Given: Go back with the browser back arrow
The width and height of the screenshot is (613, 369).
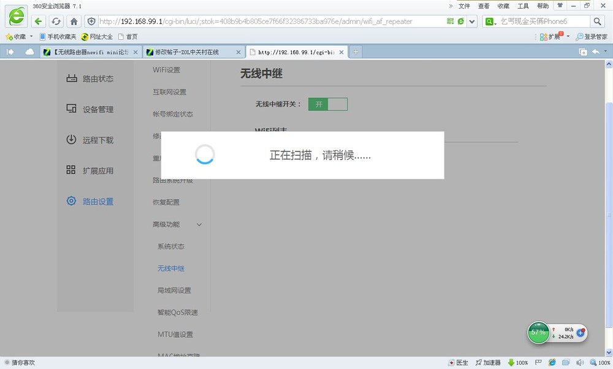Looking at the screenshot, I should [38, 21].
